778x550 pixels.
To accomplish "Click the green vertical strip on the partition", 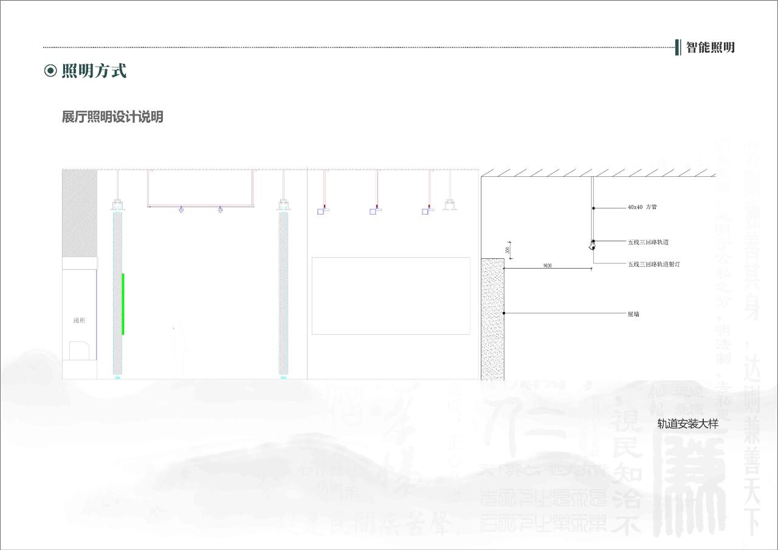I will 123,304.
